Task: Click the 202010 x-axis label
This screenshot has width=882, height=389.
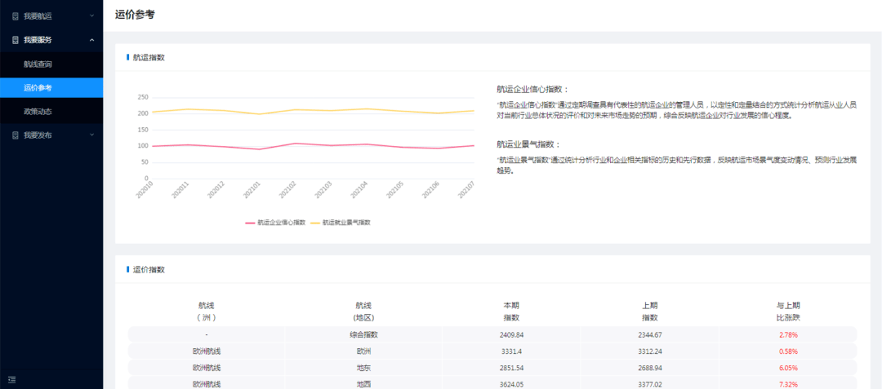Action: tap(145, 190)
